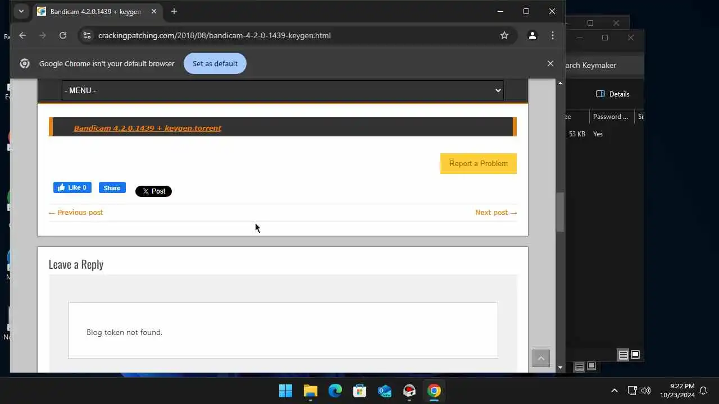719x404 pixels.
Task: Open Microsoft Store from the taskbar
Action: (359, 391)
